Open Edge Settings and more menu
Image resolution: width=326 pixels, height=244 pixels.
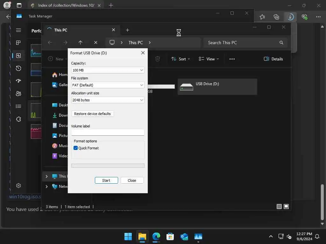coord(318,17)
